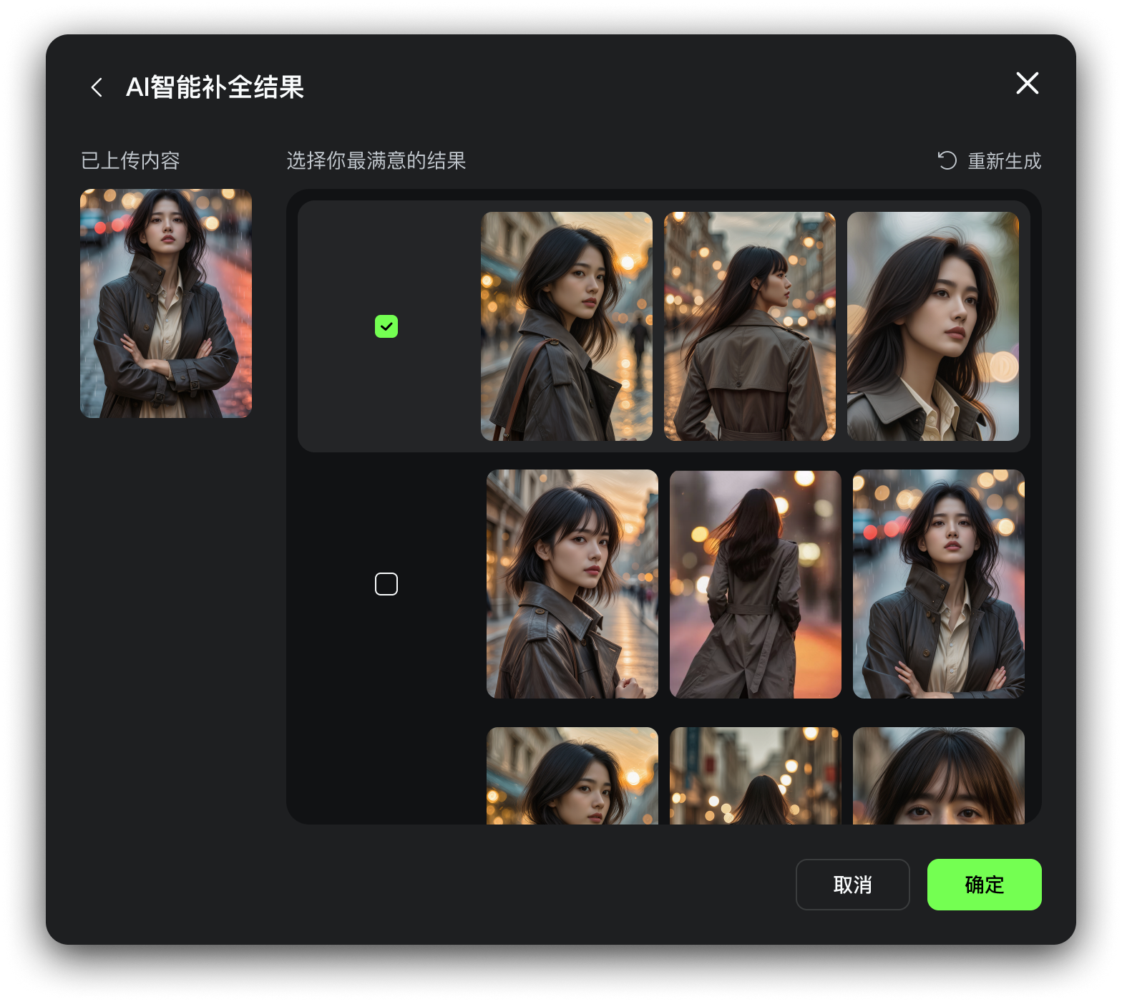
Task: Select third row extreme close-up eyes photo
Action: [939, 776]
